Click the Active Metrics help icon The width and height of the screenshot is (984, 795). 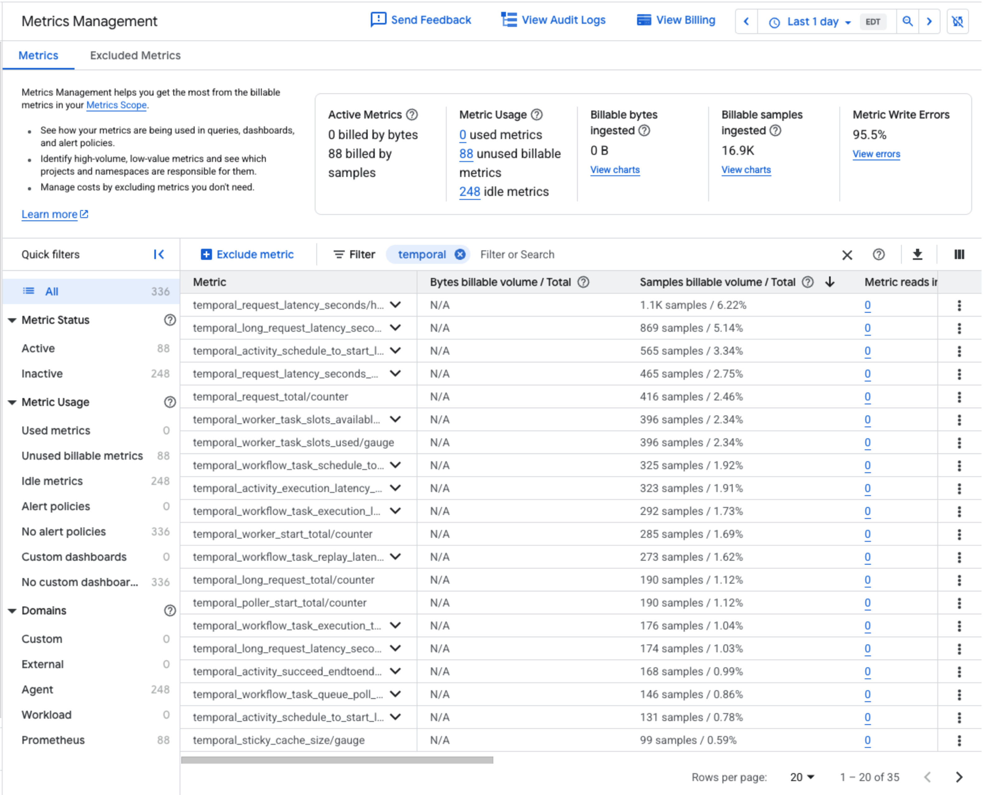click(x=412, y=114)
